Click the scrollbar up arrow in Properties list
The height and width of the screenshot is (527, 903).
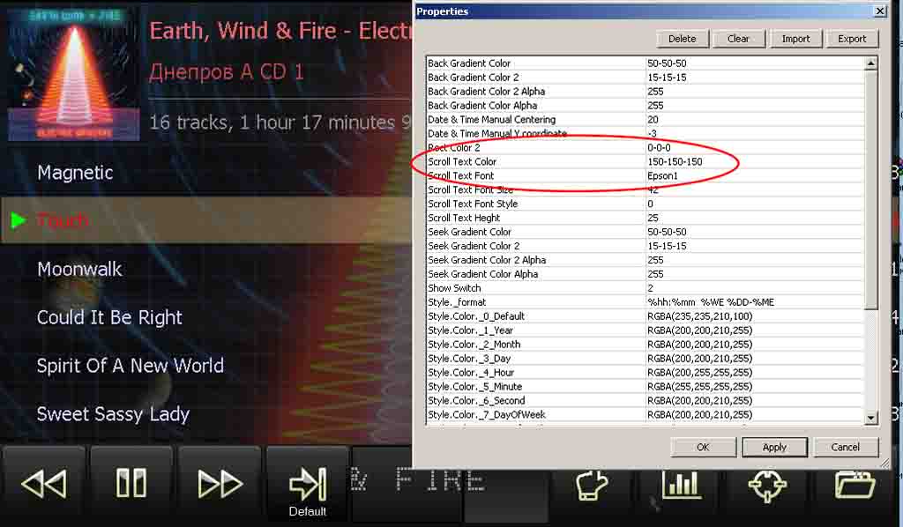pos(870,63)
